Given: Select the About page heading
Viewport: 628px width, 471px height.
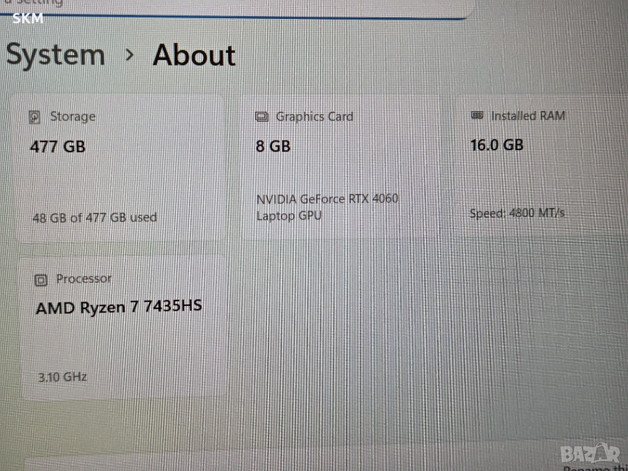Looking at the screenshot, I should [194, 55].
